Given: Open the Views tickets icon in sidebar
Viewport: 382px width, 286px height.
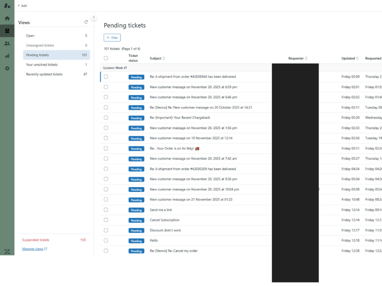Looking at the screenshot, I should pos(7,31).
